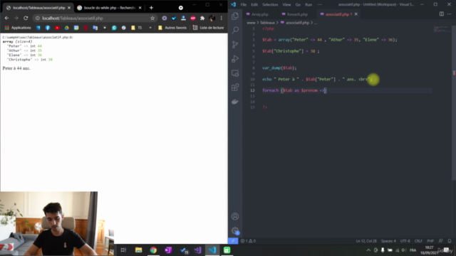Switch to the foreach.php editor tab
Viewport: 456px width, 256px height.
coord(297,14)
